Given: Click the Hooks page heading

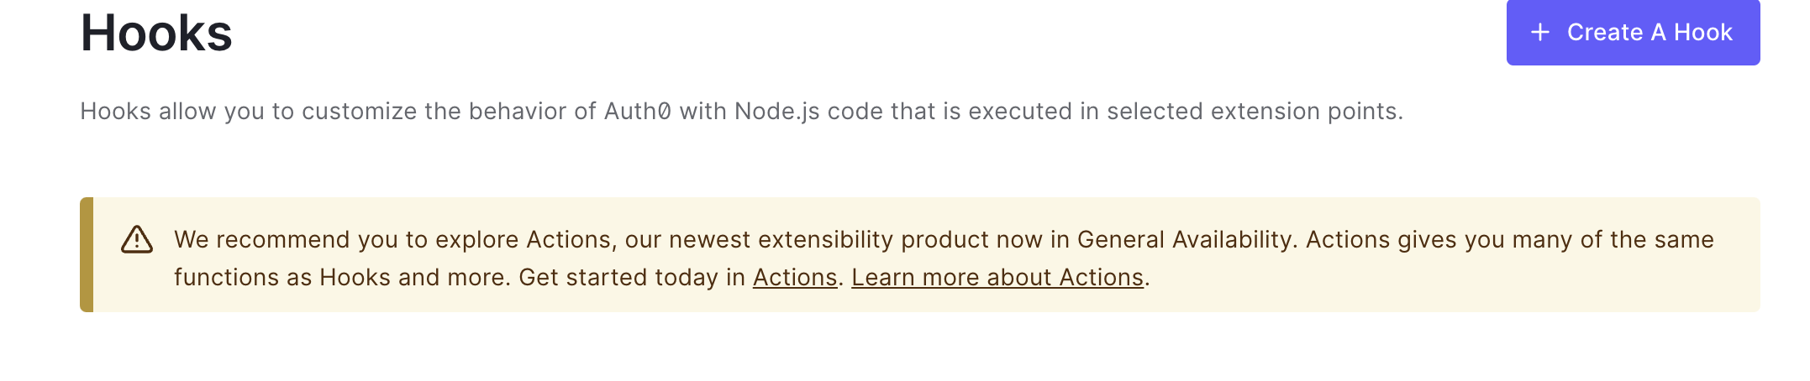Looking at the screenshot, I should click(156, 34).
